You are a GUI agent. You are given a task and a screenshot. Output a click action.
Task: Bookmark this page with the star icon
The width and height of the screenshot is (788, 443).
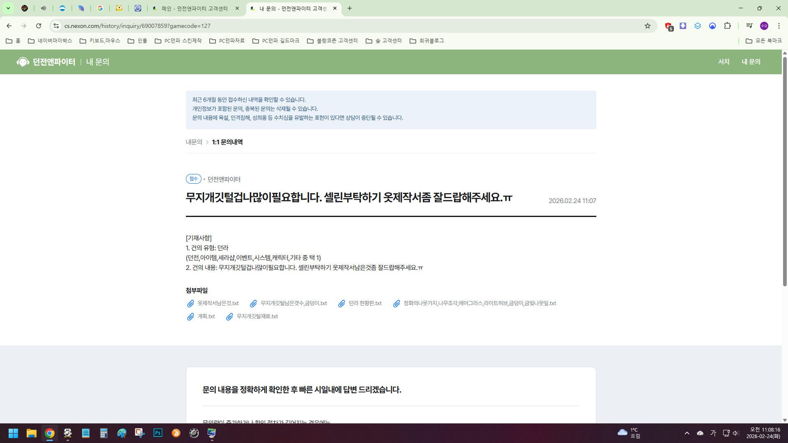tap(648, 26)
